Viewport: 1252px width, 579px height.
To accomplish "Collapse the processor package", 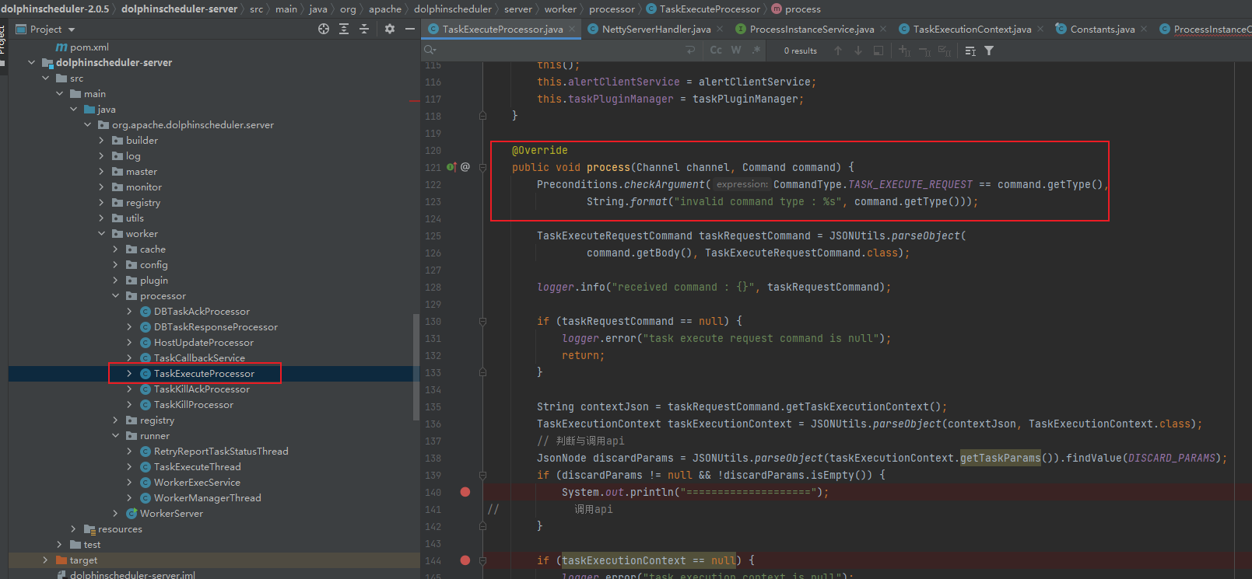I will point(115,295).
